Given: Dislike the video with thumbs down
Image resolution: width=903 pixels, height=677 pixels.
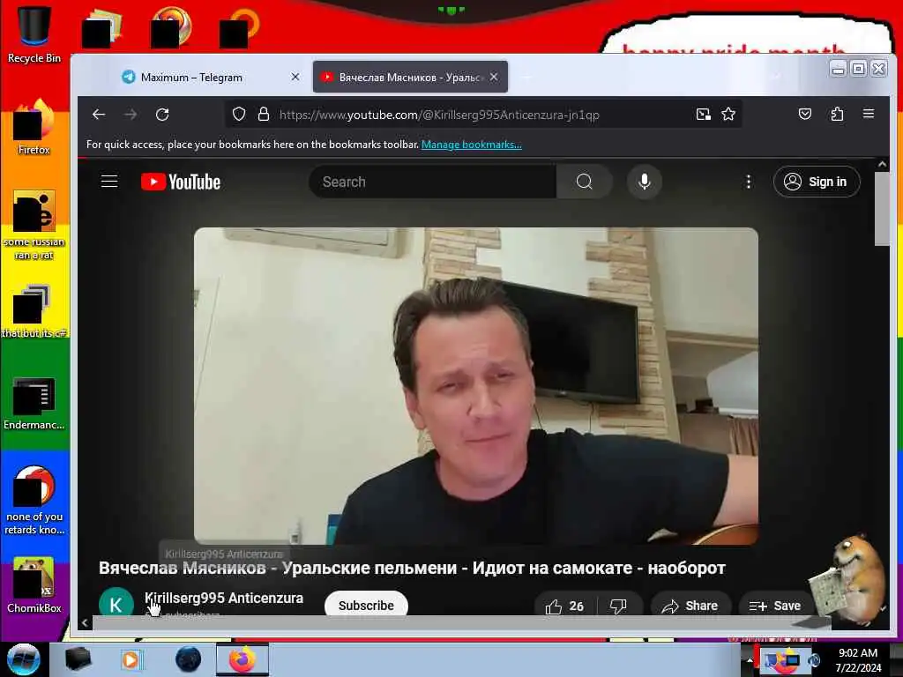Looking at the screenshot, I should click(618, 606).
